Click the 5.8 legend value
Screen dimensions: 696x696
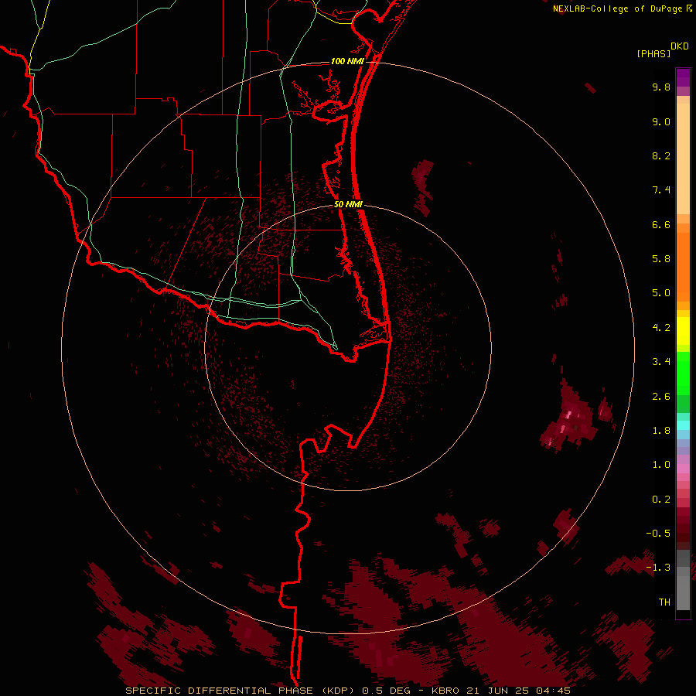tap(661, 259)
